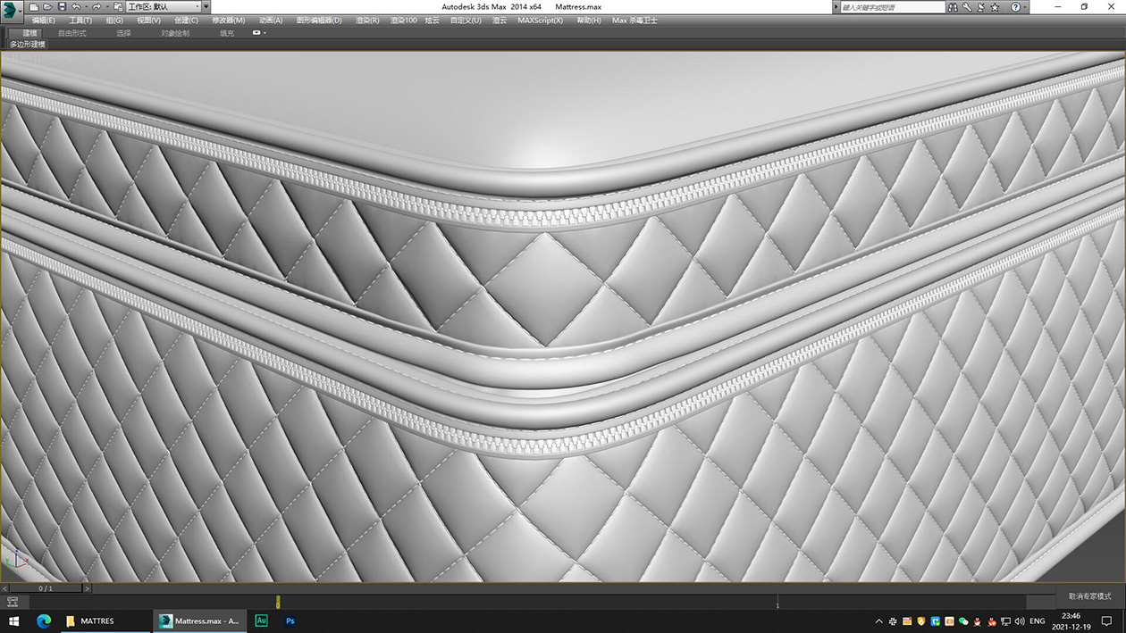This screenshot has width=1126, height=633.
Task: Open the 编辑(E) menu
Action: tap(43, 21)
